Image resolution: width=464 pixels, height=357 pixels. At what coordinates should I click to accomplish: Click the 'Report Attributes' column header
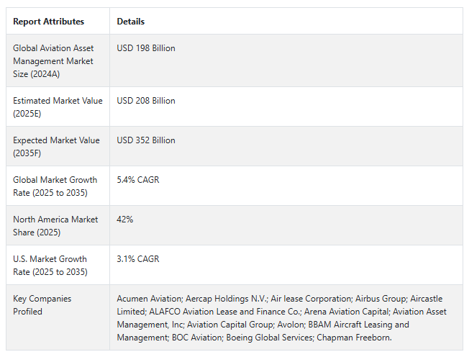(x=48, y=22)
